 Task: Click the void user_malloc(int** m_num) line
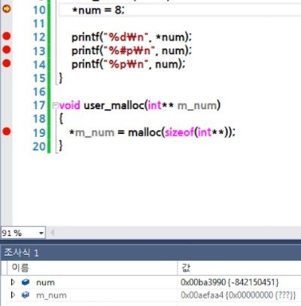coord(140,105)
